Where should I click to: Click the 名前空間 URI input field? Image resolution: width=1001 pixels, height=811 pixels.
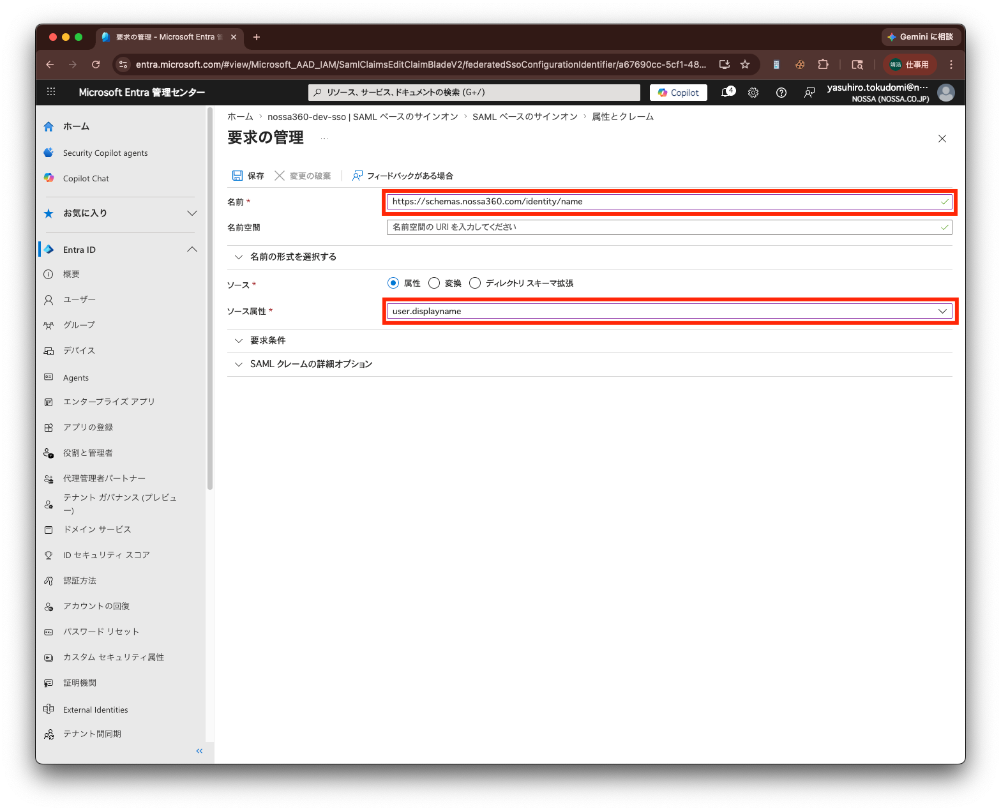tap(669, 227)
